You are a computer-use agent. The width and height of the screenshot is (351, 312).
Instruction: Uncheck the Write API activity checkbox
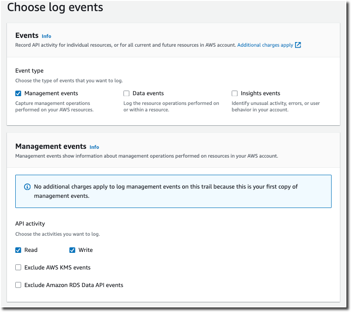[x=72, y=250]
